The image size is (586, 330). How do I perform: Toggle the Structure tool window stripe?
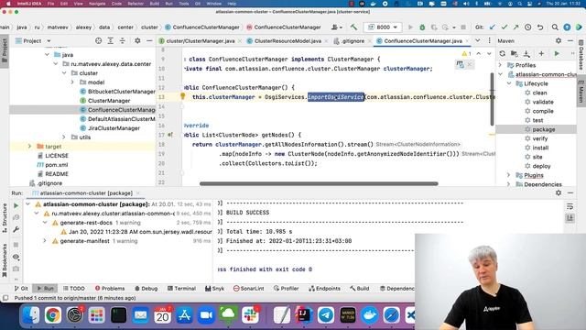point(5,218)
